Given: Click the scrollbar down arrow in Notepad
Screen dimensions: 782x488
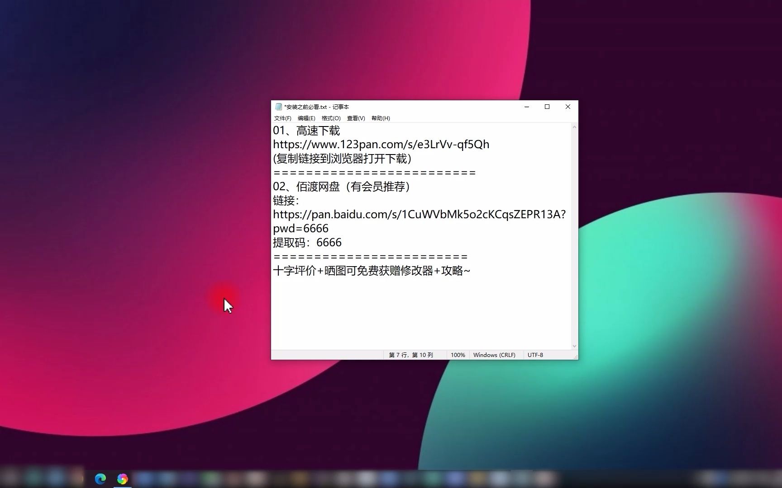Looking at the screenshot, I should click(x=574, y=346).
